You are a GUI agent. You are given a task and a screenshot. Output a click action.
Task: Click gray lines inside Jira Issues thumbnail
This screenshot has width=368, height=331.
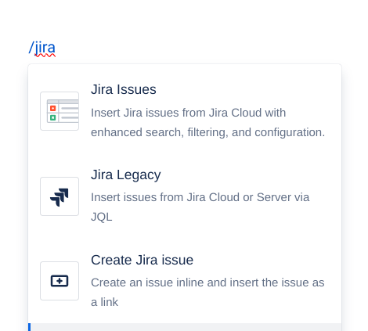click(70, 113)
